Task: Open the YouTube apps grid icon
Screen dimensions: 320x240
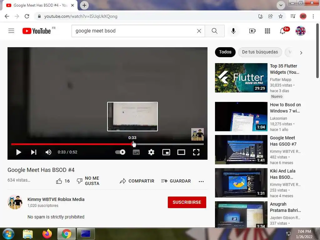Action: coord(267,31)
